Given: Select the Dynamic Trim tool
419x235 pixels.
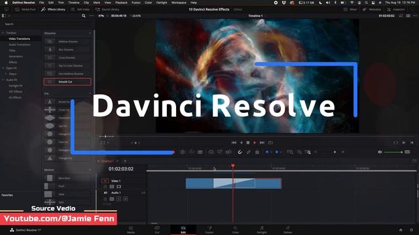Looking at the screenshot, I should (192, 152).
